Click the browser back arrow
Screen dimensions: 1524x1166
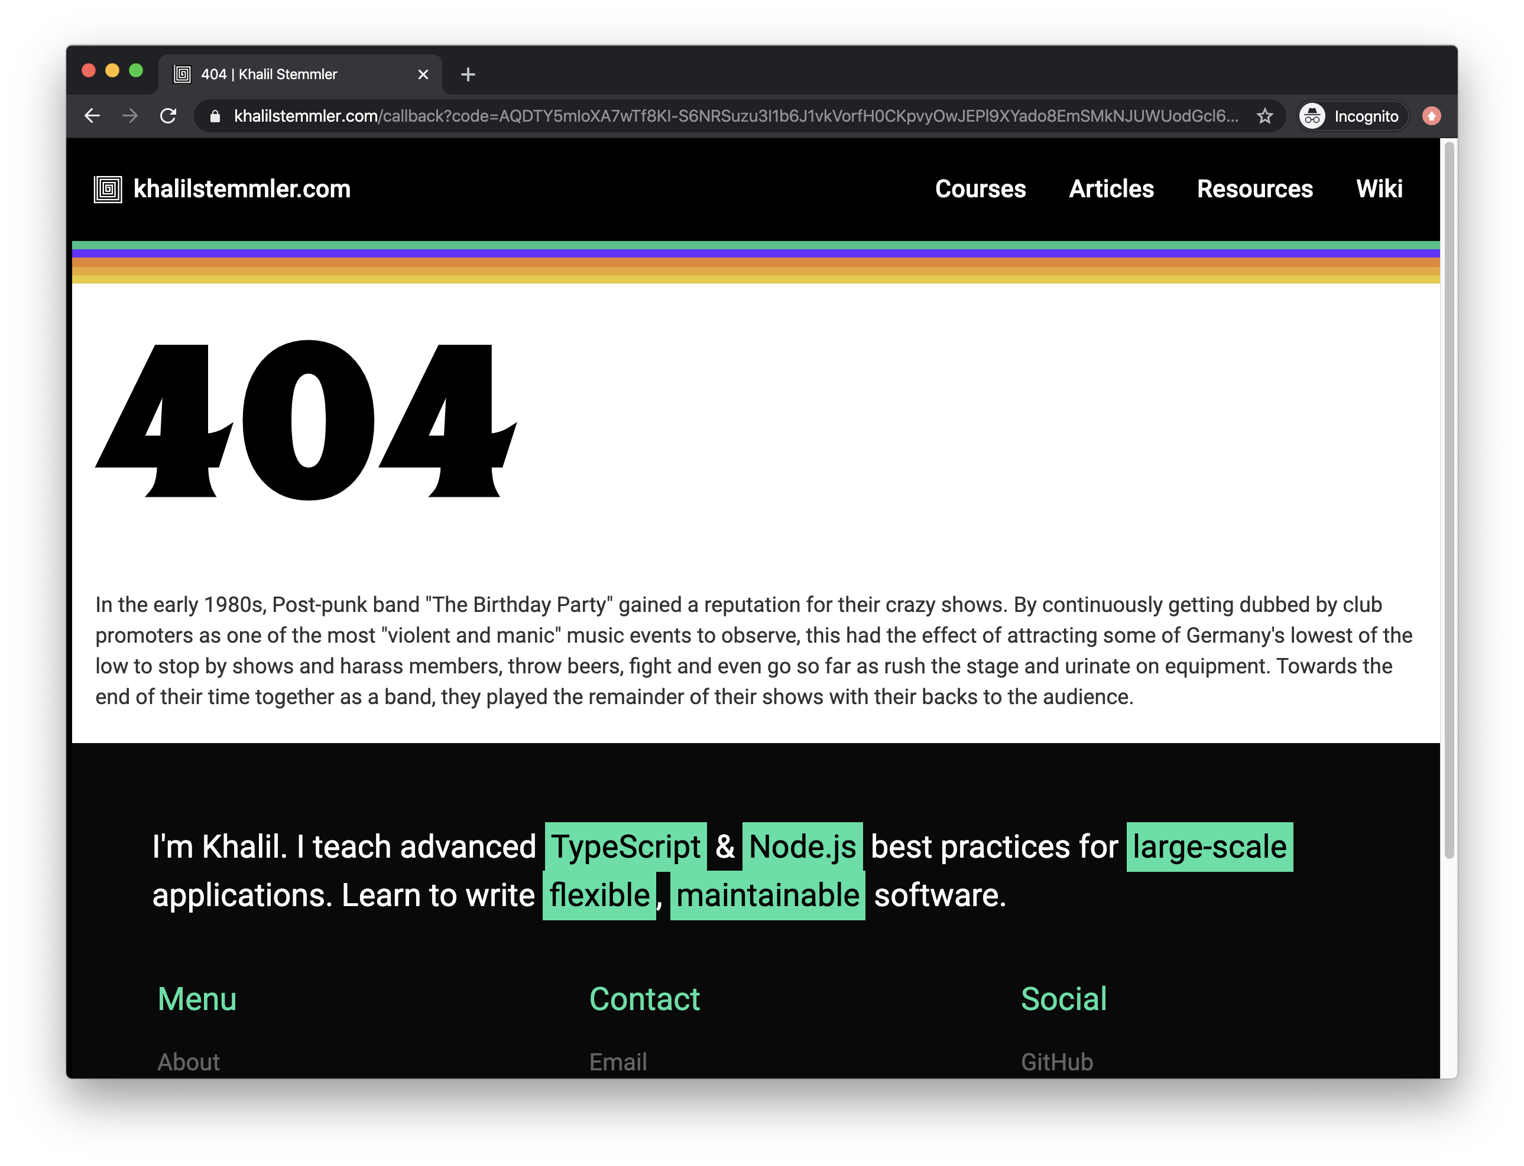(x=92, y=116)
